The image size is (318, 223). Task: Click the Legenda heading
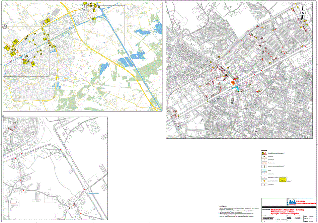pos(264,150)
